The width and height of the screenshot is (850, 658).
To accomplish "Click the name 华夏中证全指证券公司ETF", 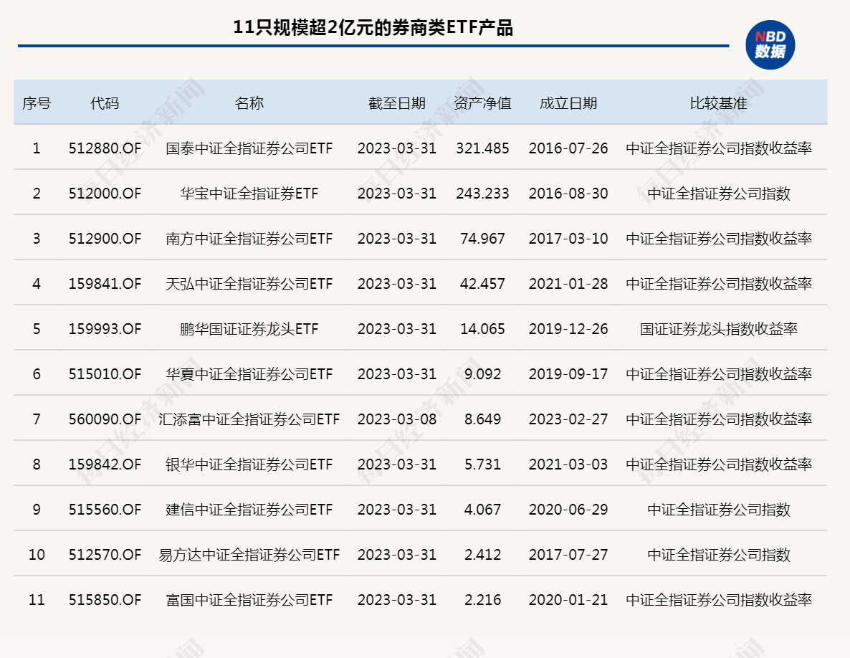I will (249, 374).
